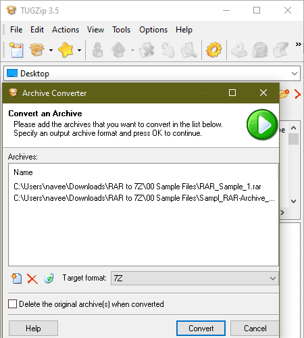Viewport: 304px width, 338px height.
Task: Open the Edit menu
Action: [x=37, y=30]
